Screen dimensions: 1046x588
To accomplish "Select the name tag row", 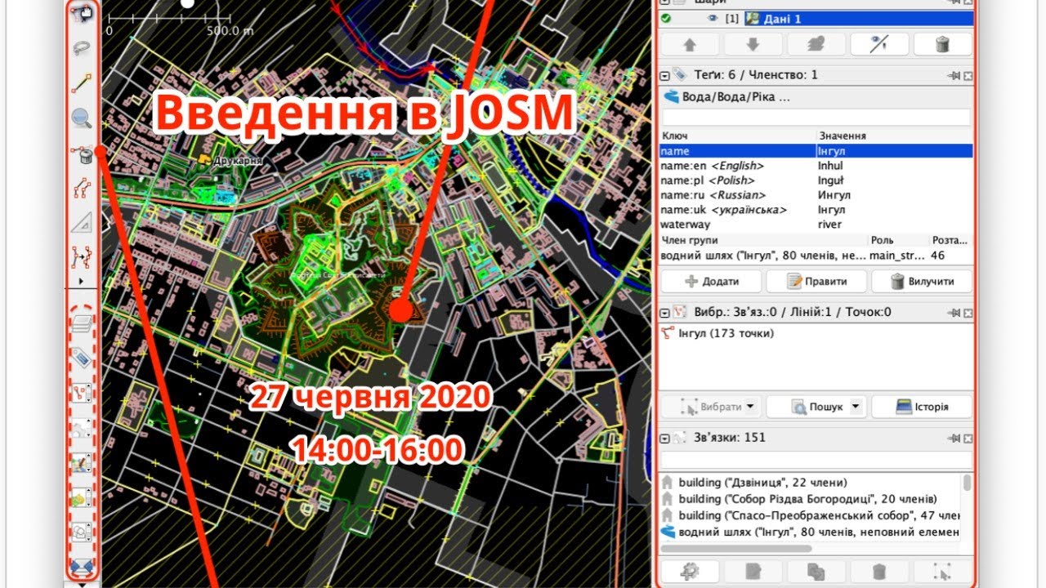I will coord(816,151).
